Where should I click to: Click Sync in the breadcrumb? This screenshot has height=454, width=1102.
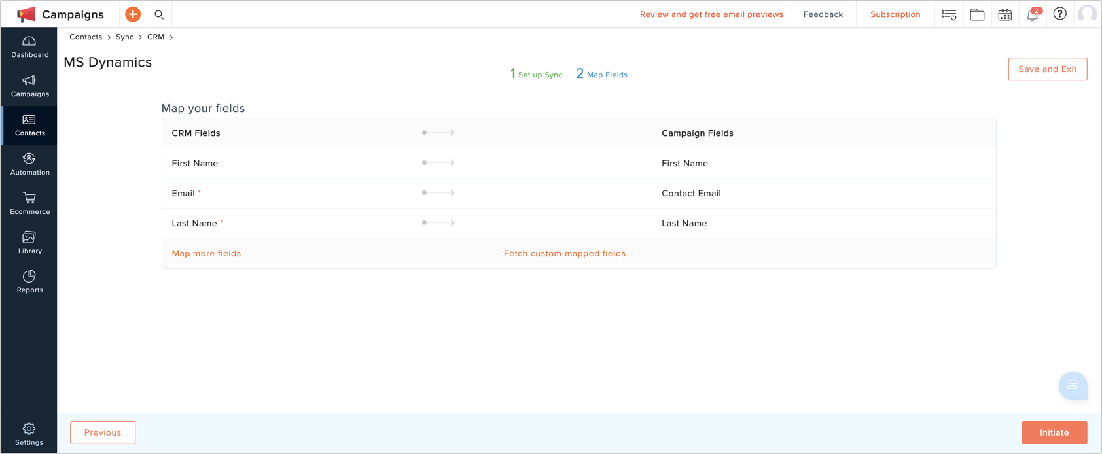click(x=124, y=37)
